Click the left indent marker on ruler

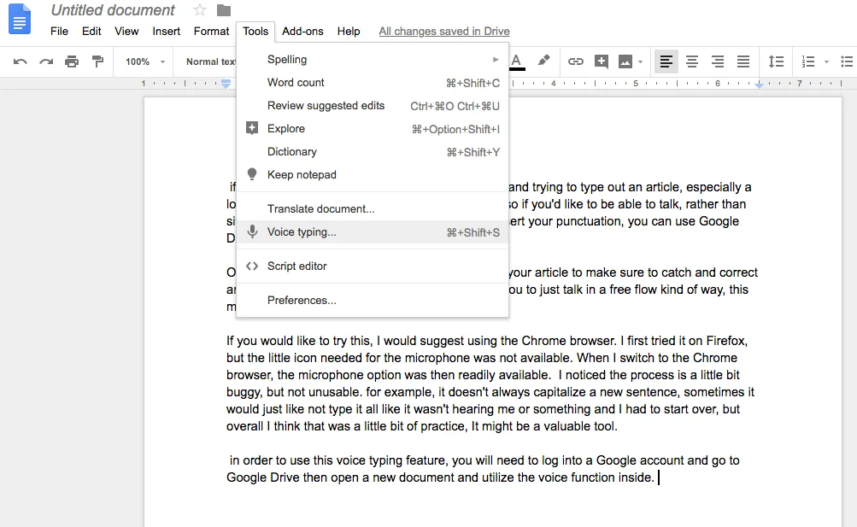[x=226, y=84]
